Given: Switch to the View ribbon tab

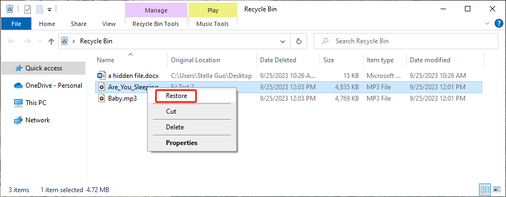Looking at the screenshot, I should point(109,24).
